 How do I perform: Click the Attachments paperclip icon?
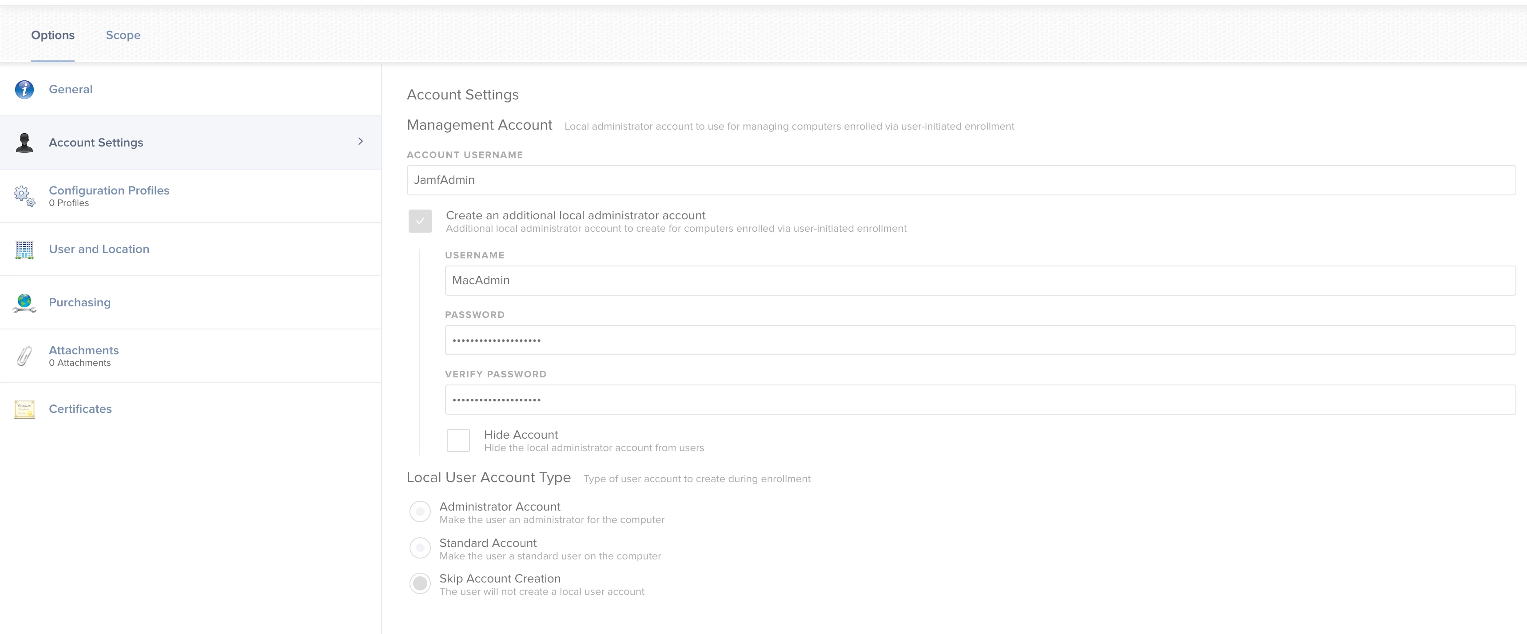click(x=24, y=356)
